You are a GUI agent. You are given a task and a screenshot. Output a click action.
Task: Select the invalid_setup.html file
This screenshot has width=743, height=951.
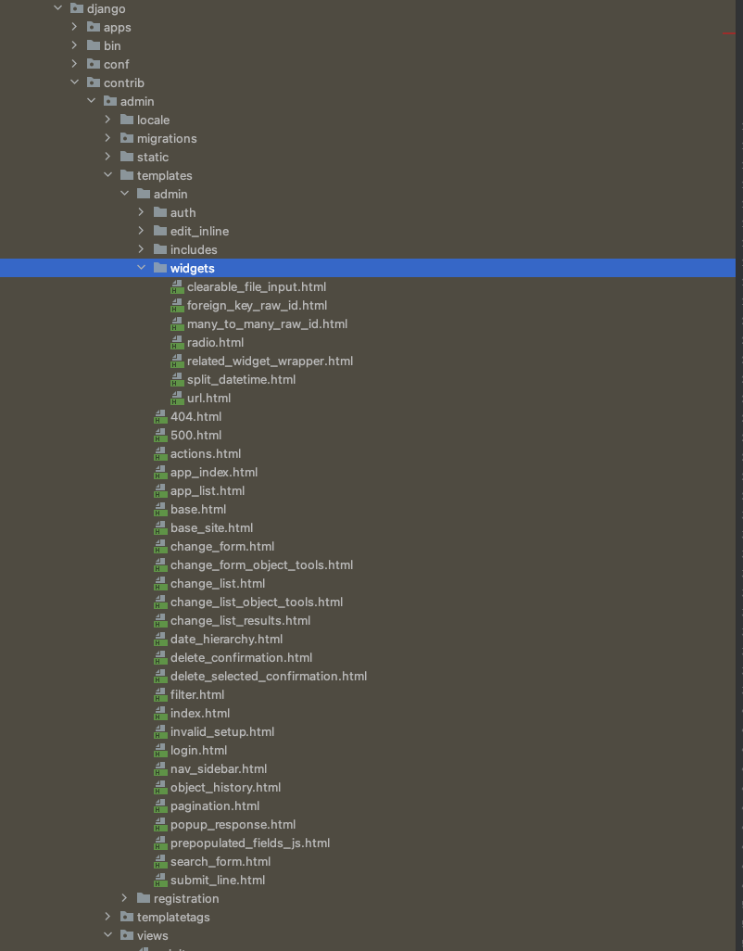(x=222, y=732)
